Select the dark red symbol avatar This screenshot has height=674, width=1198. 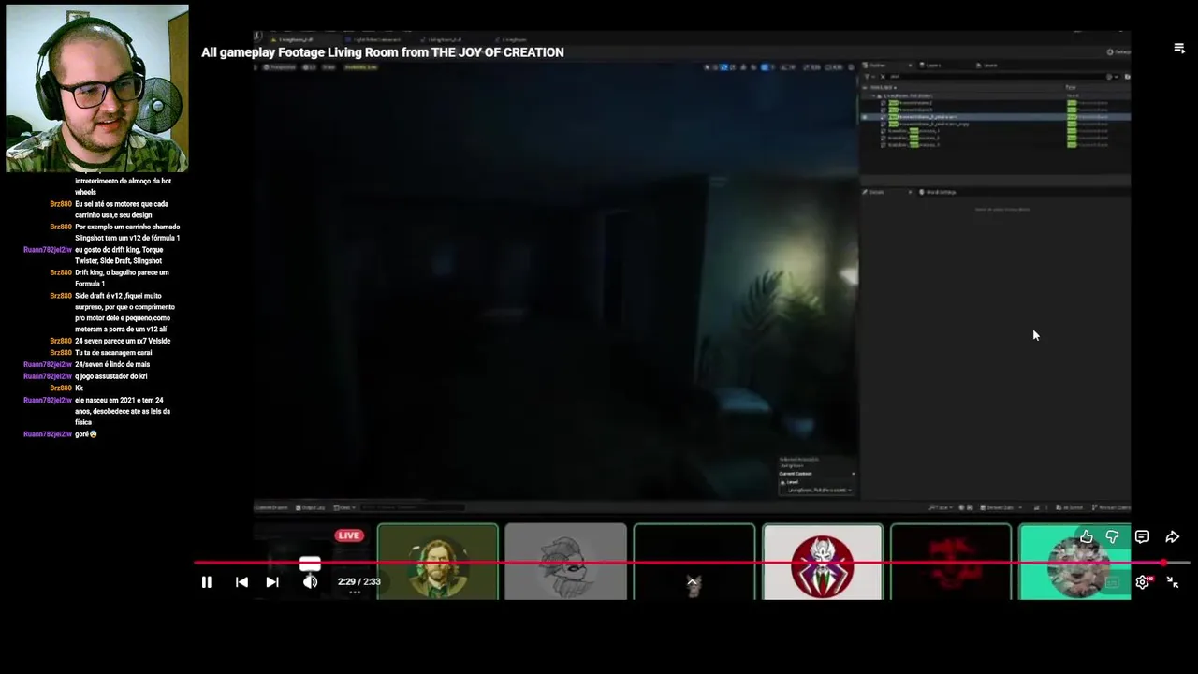(951, 562)
